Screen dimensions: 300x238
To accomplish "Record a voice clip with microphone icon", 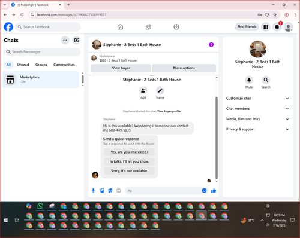I will 93,191.
